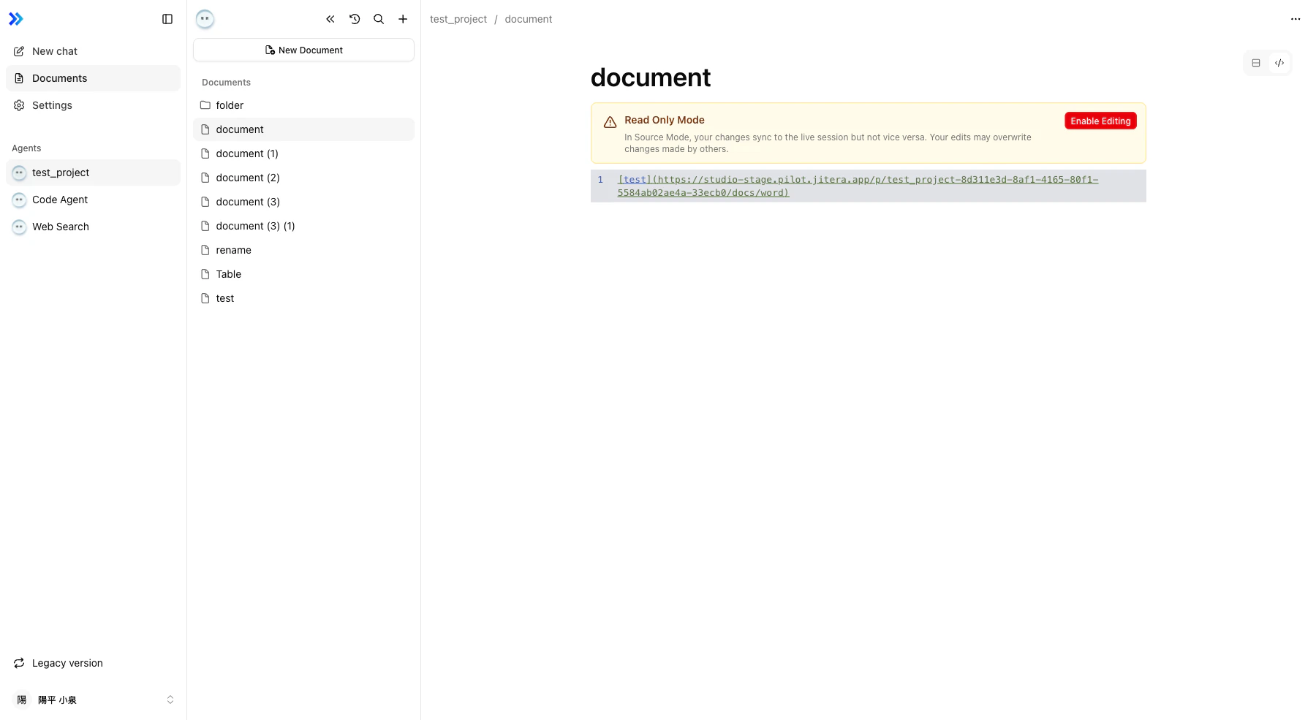Open document (2) in the list
This screenshot has width=1316, height=720.
click(x=303, y=178)
